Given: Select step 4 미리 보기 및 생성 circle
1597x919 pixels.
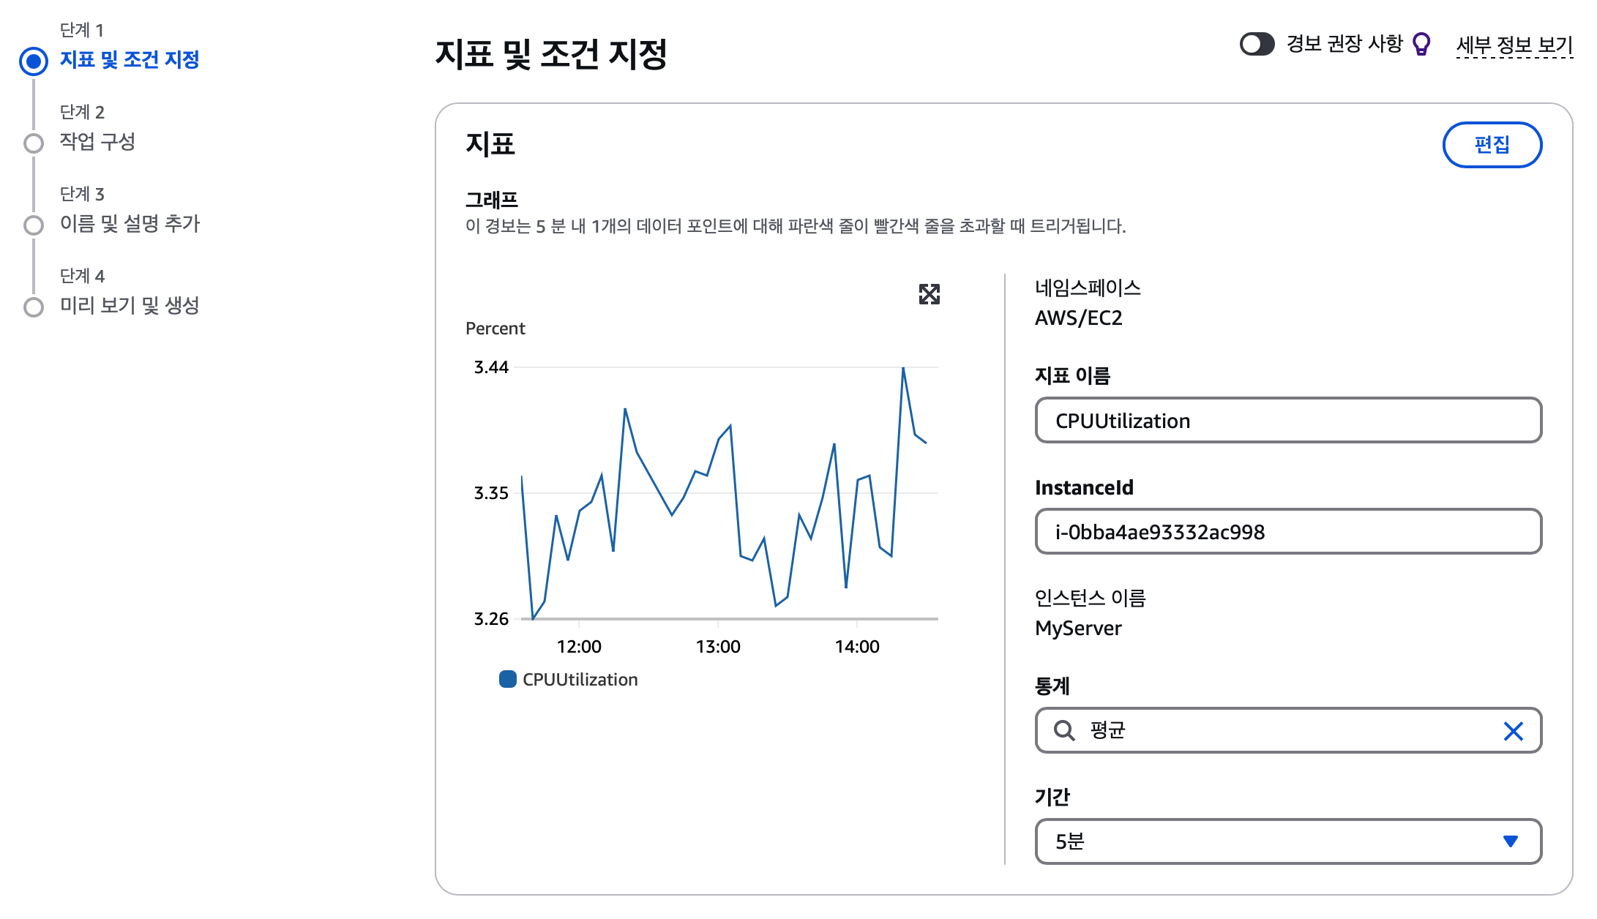Looking at the screenshot, I should point(34,307).
